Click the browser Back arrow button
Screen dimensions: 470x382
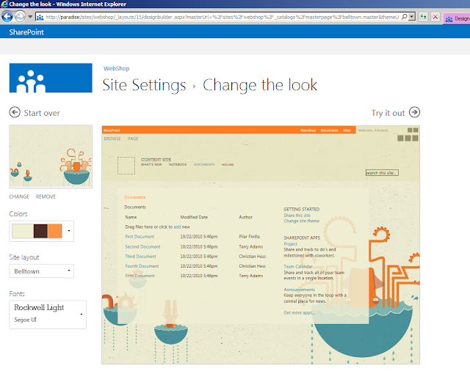tap(7, 16)
